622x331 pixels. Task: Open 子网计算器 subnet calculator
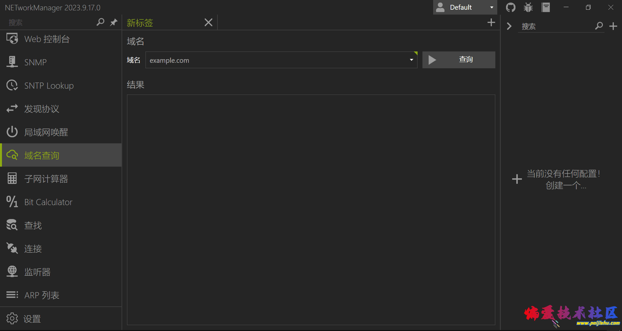tap(46, 179)
